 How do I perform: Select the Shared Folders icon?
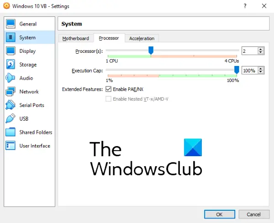tap(11, 132)
